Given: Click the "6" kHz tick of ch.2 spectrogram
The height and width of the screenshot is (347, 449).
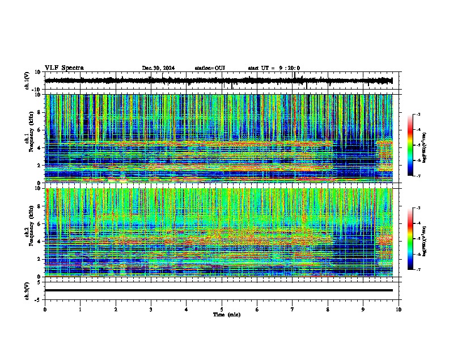Looking at the screenshot, I should click(x=39, y=223).
